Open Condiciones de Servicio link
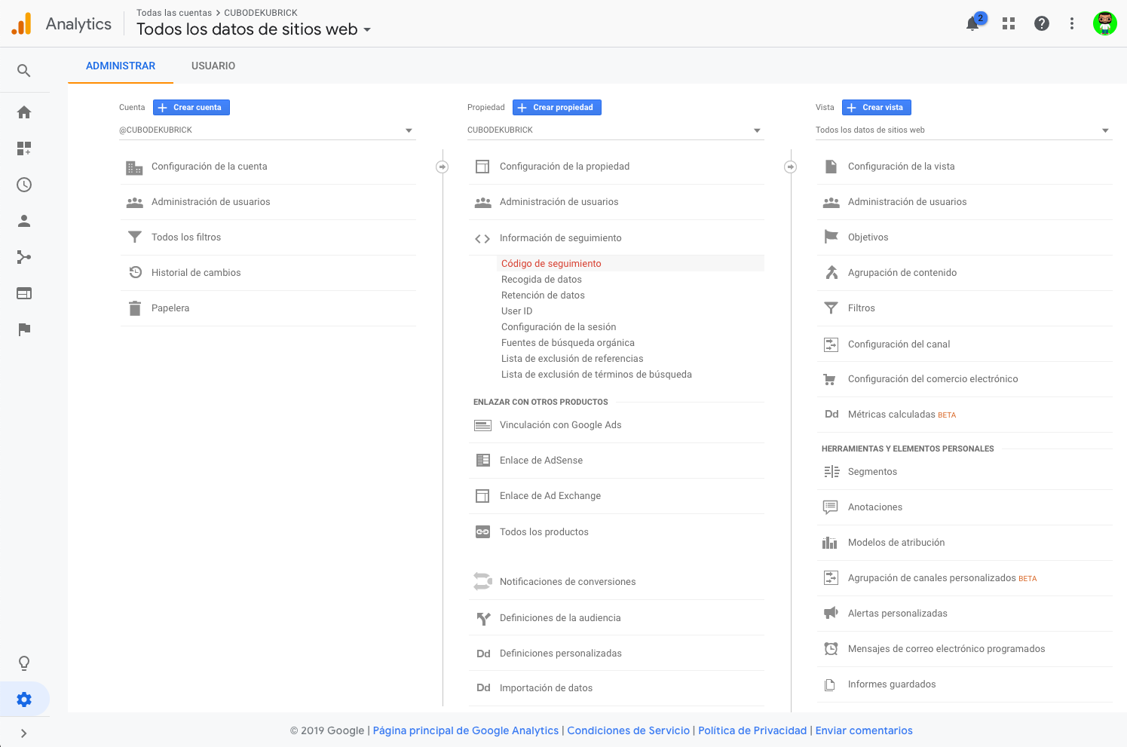The image size is (1127, 747). [629, 730]
